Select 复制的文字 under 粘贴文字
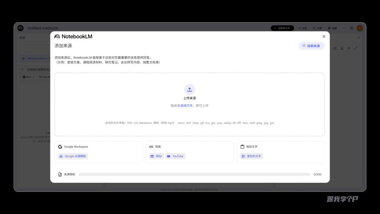 click(x=251, y=156)
